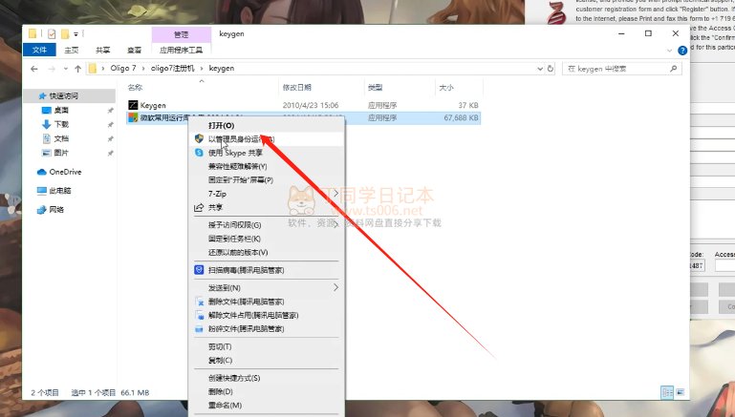Choose 复制(C) from the context menu
Image resolution: width=735 pixels, height=417 pixels.
(x=267, y=361)
